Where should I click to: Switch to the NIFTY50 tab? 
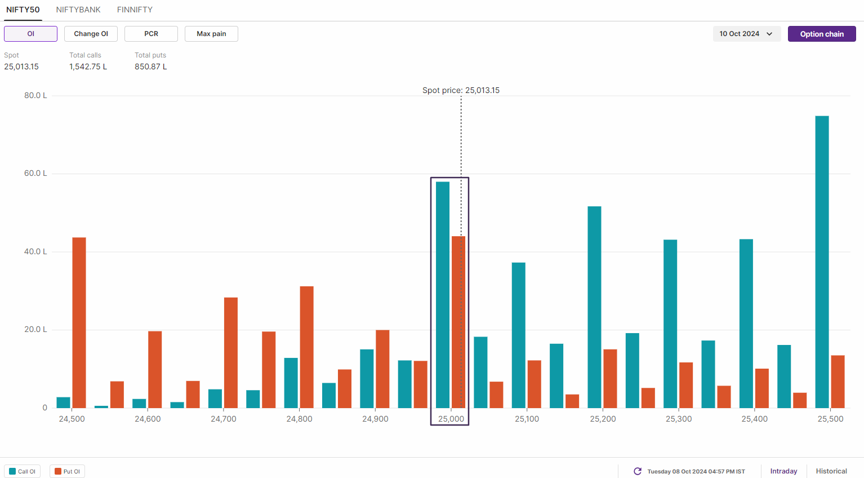tap(23, 10)
